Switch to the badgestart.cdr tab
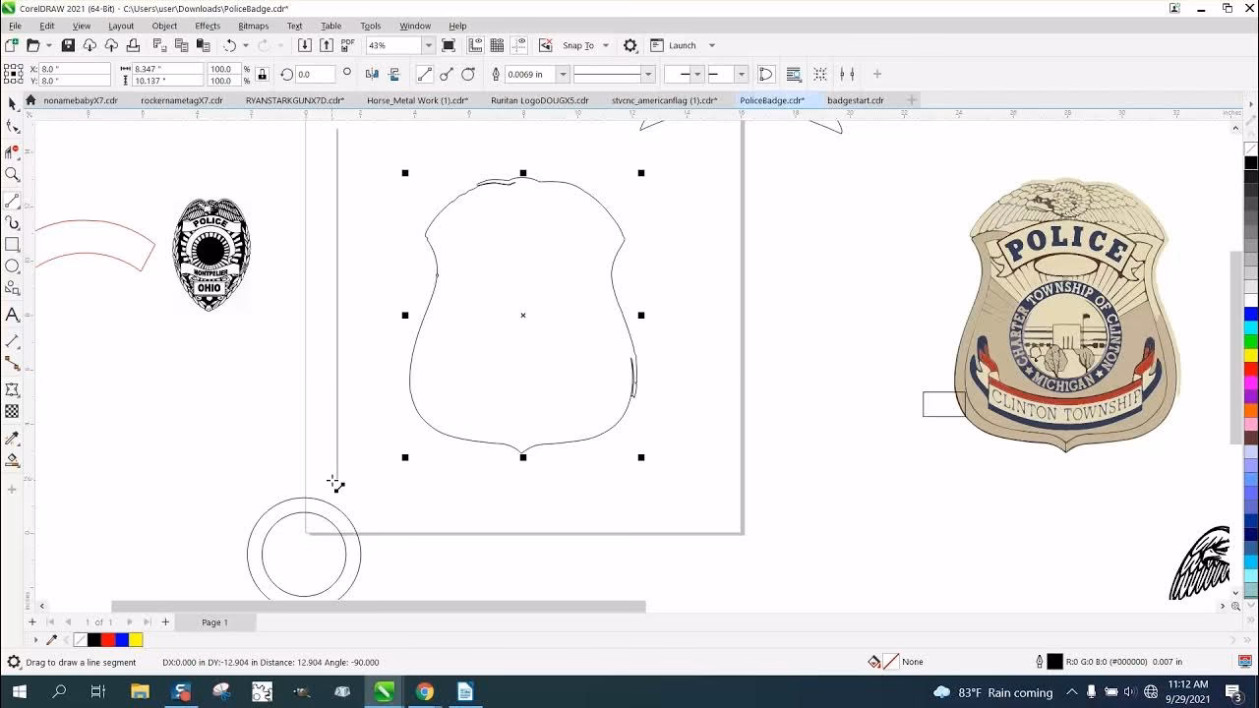The image size is (1259, 708). coord(856,100)
